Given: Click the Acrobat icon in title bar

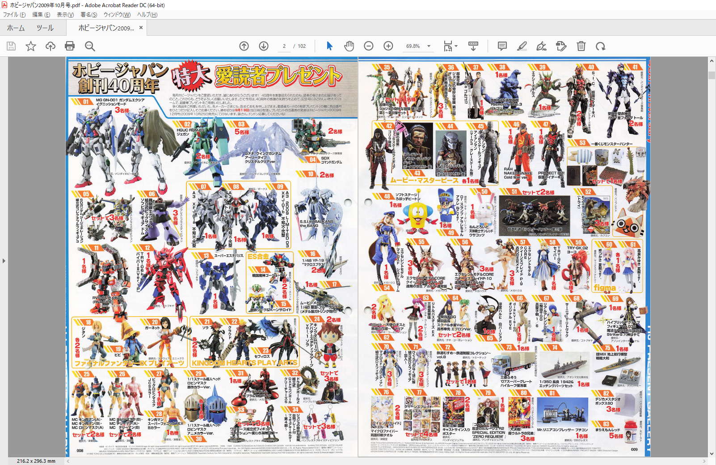Looking at the screenshot, I should point(4,5).
